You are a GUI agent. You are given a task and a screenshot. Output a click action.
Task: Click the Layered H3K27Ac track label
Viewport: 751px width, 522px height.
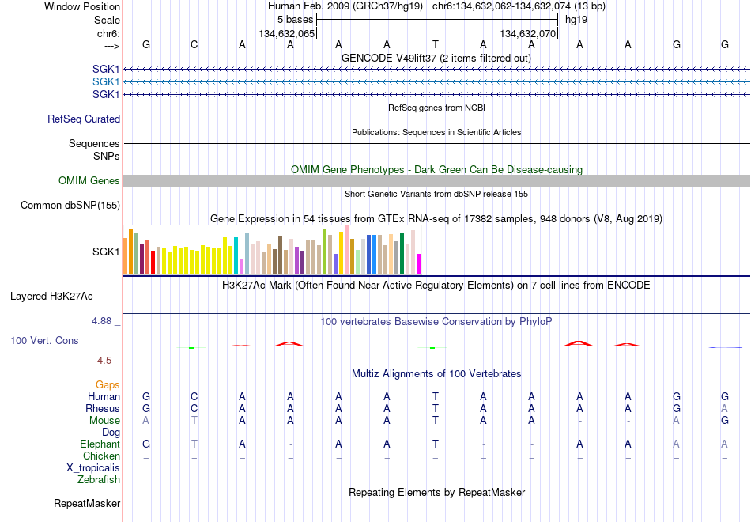pos(51,297)
